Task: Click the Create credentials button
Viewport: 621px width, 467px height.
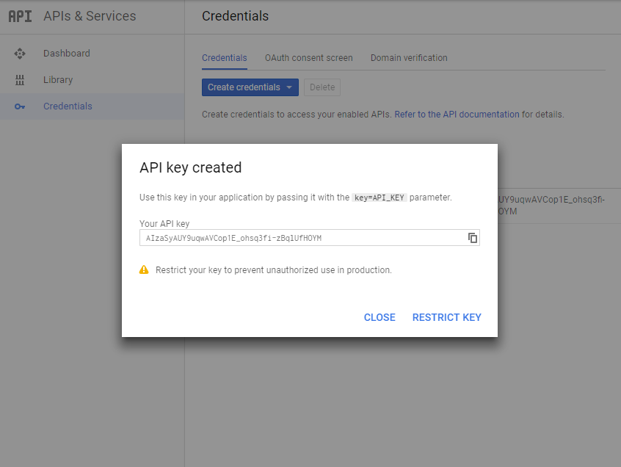Action: point(250,87)
